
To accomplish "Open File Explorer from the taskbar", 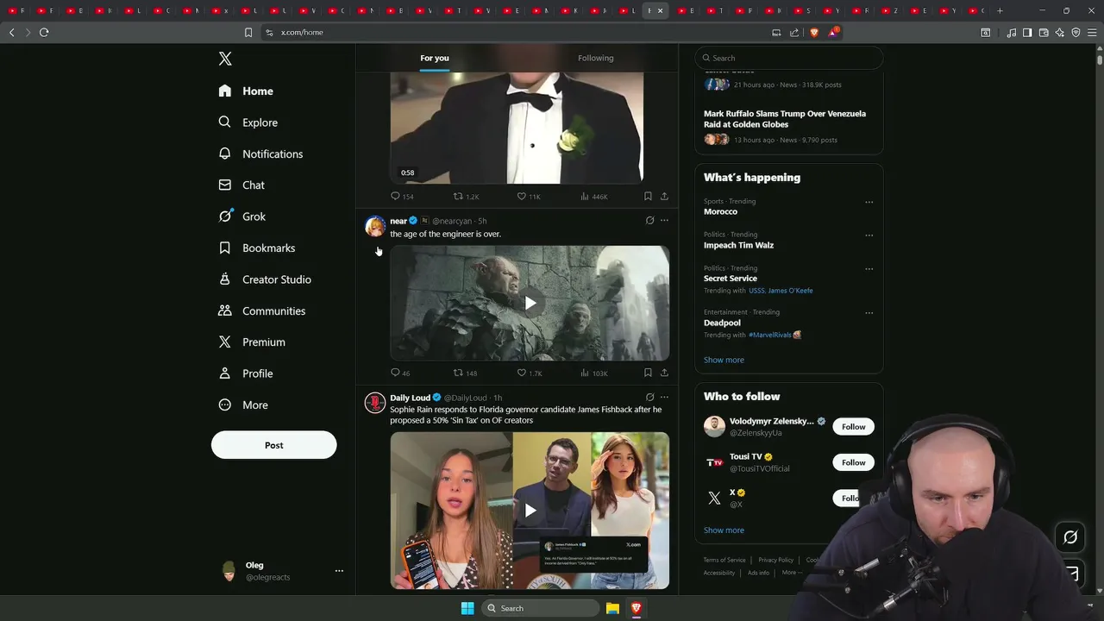I will pos(612,608).
